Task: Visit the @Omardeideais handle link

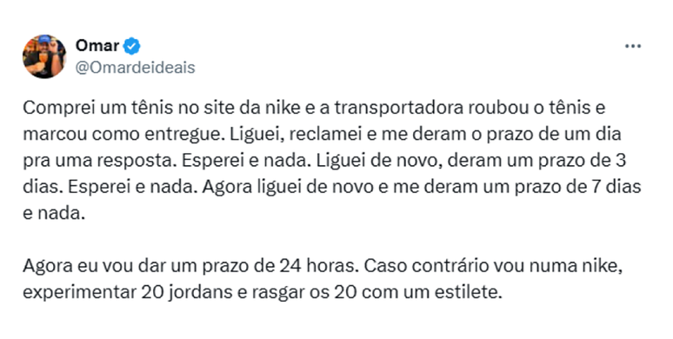Action: (x=135, y=68)
